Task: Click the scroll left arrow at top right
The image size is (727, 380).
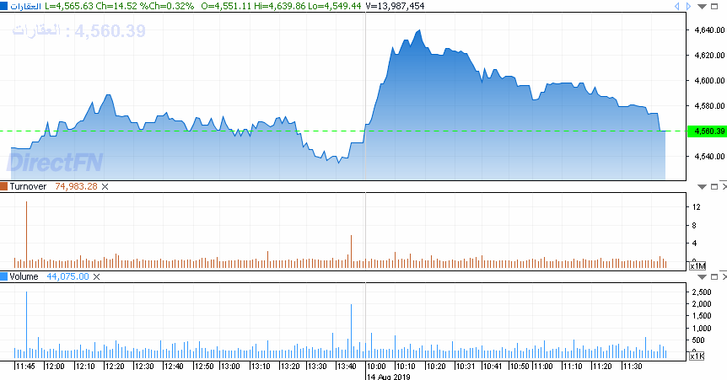Action: pos(678,6)
